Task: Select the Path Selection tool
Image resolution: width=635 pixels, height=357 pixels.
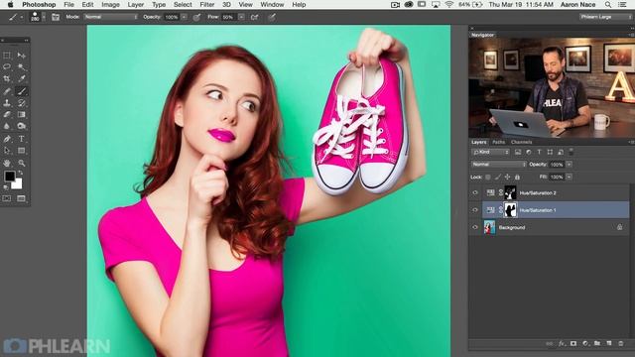Action: click(7, 151)
